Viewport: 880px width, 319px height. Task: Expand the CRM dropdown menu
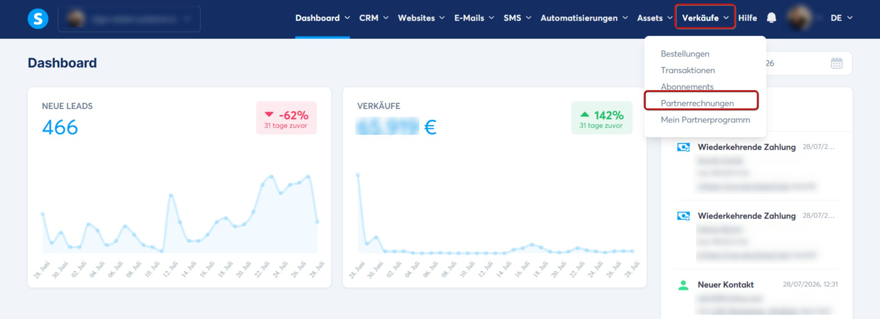pyautogui.click(x=374, y=18)
